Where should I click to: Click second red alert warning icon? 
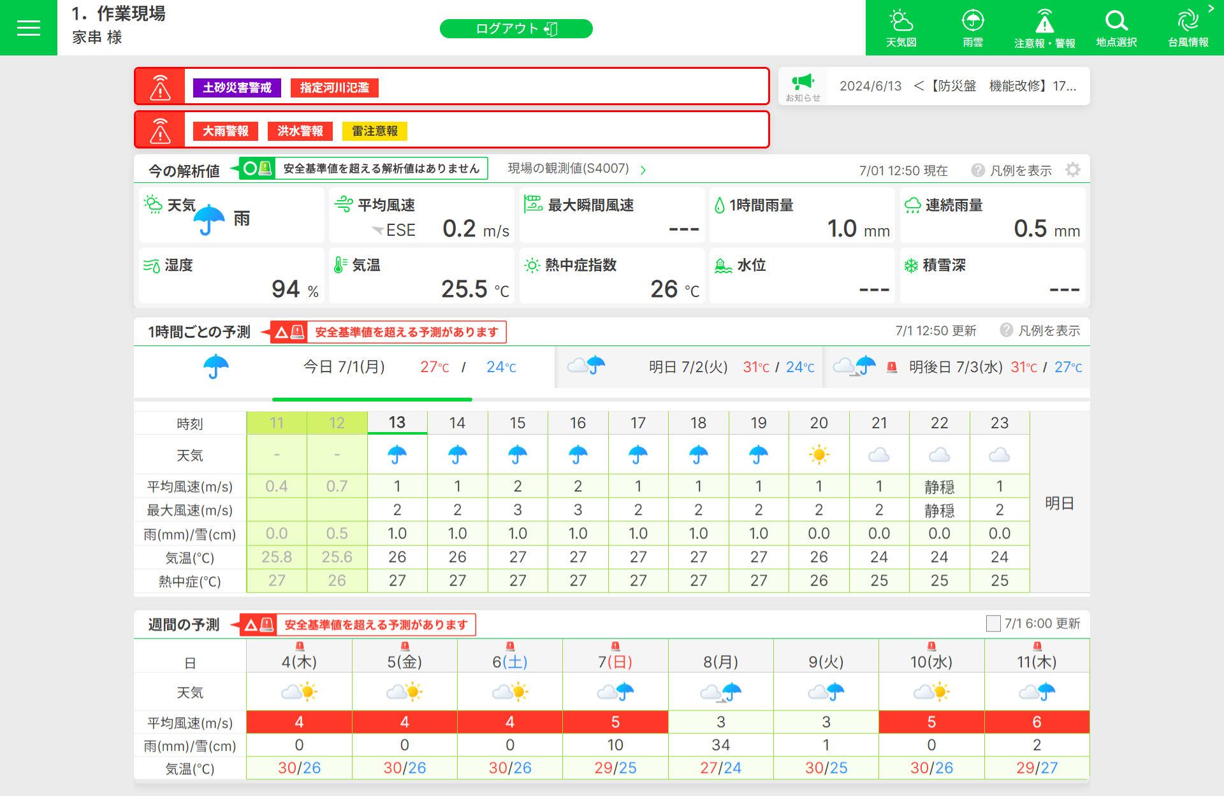(x=160, y=130)
